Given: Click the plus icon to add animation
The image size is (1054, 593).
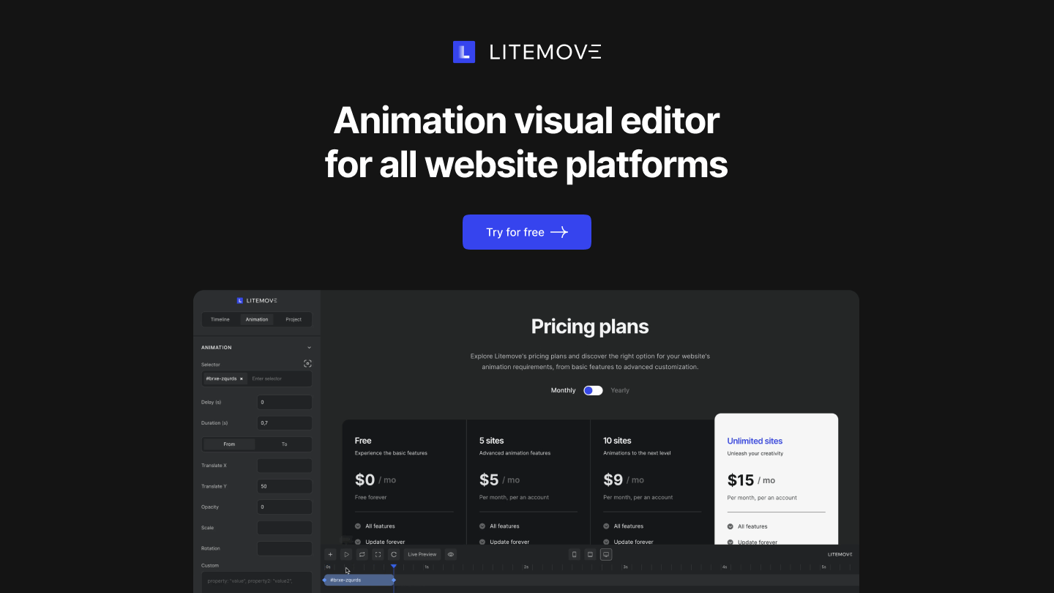Looking at the screenshot, I should click(x=330, y=554).
